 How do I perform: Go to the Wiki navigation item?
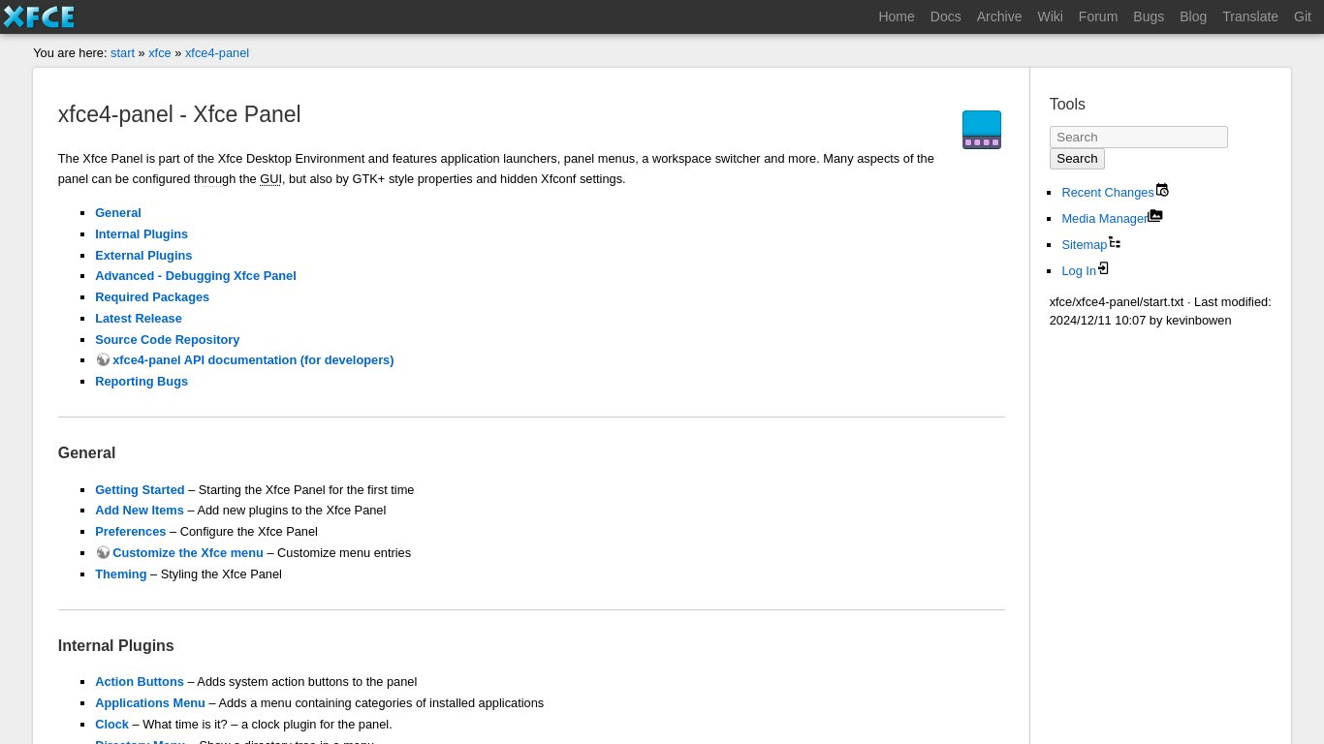coord(1050,16)
